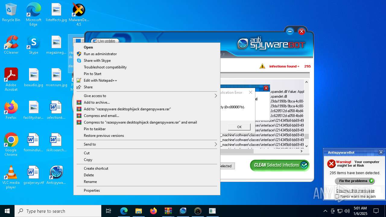
Task: Select Compress and email... entry
Action: point(147,116)
